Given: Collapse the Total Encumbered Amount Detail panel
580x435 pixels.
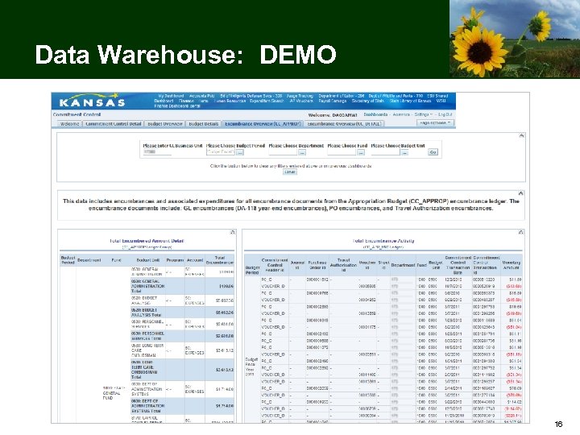Looking at the screenshot, I should coord(232,232).
